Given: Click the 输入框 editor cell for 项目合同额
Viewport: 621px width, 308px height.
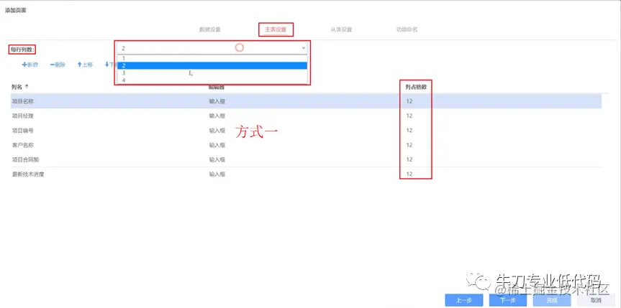Looking at the screenshot, I should tap(217, 159).
